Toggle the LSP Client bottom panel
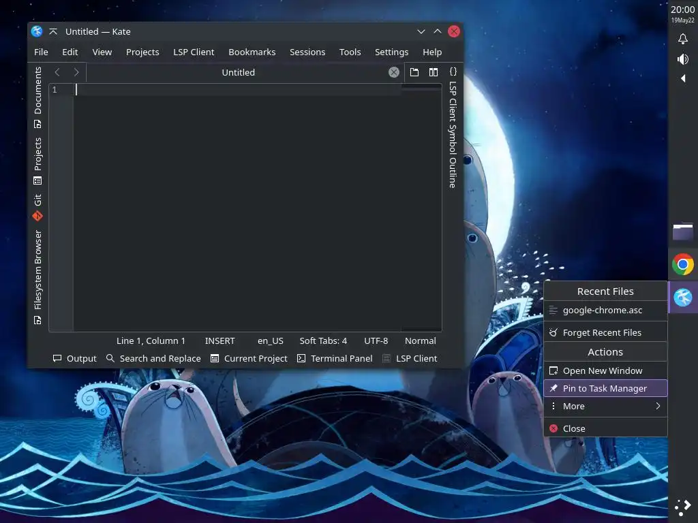Viewport: 698px width, 523px height. click(x=410, y=358)
